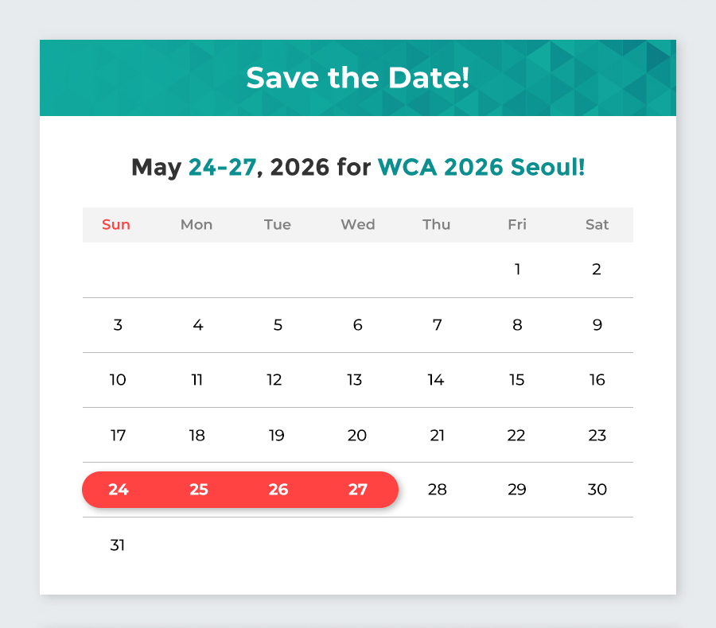716x628 pixels.
Task: Select May 24 in the highlighted range
Action: (x=119, y=490)
